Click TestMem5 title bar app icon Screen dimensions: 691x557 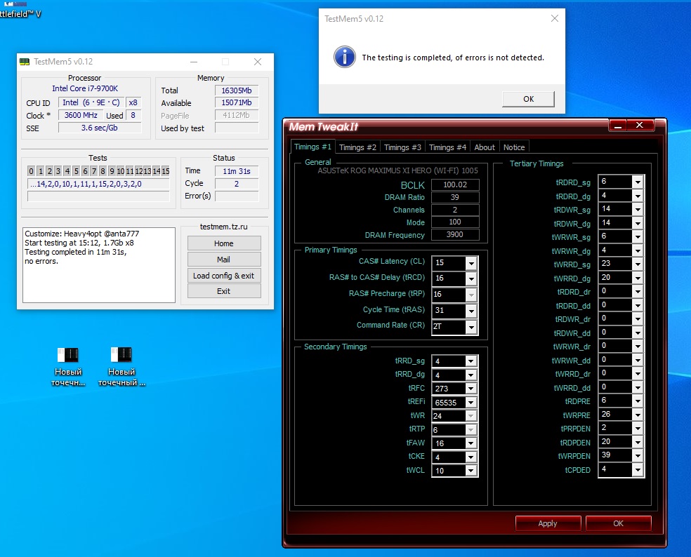(25, 62)
